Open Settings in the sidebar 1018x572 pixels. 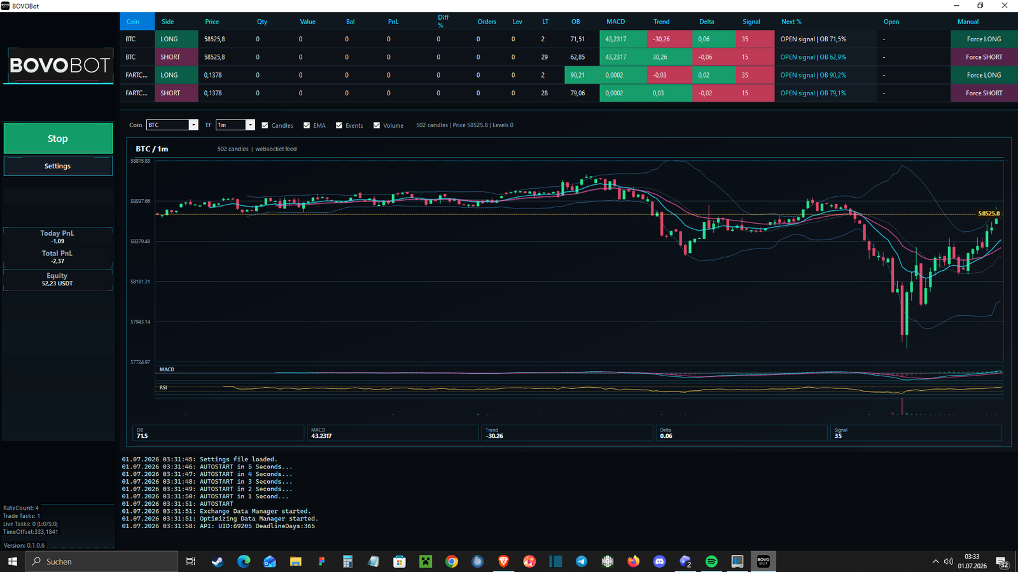[58, 166]
